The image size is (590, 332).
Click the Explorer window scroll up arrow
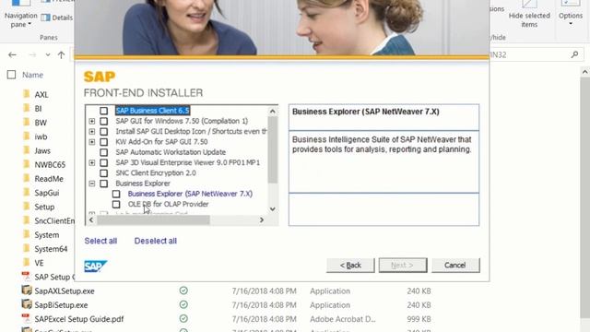[584, 72]
